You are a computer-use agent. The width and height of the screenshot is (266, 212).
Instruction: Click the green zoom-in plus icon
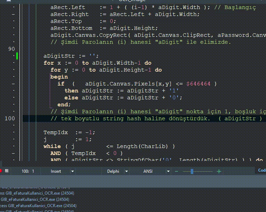click(x=219, y=171)
